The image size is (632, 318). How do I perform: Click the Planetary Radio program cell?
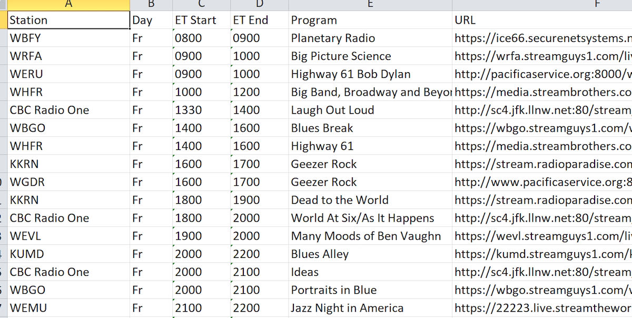(370, 38)
